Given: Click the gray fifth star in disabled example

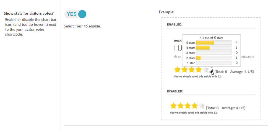Looking at the screenshot, I should tap(202, 106).
